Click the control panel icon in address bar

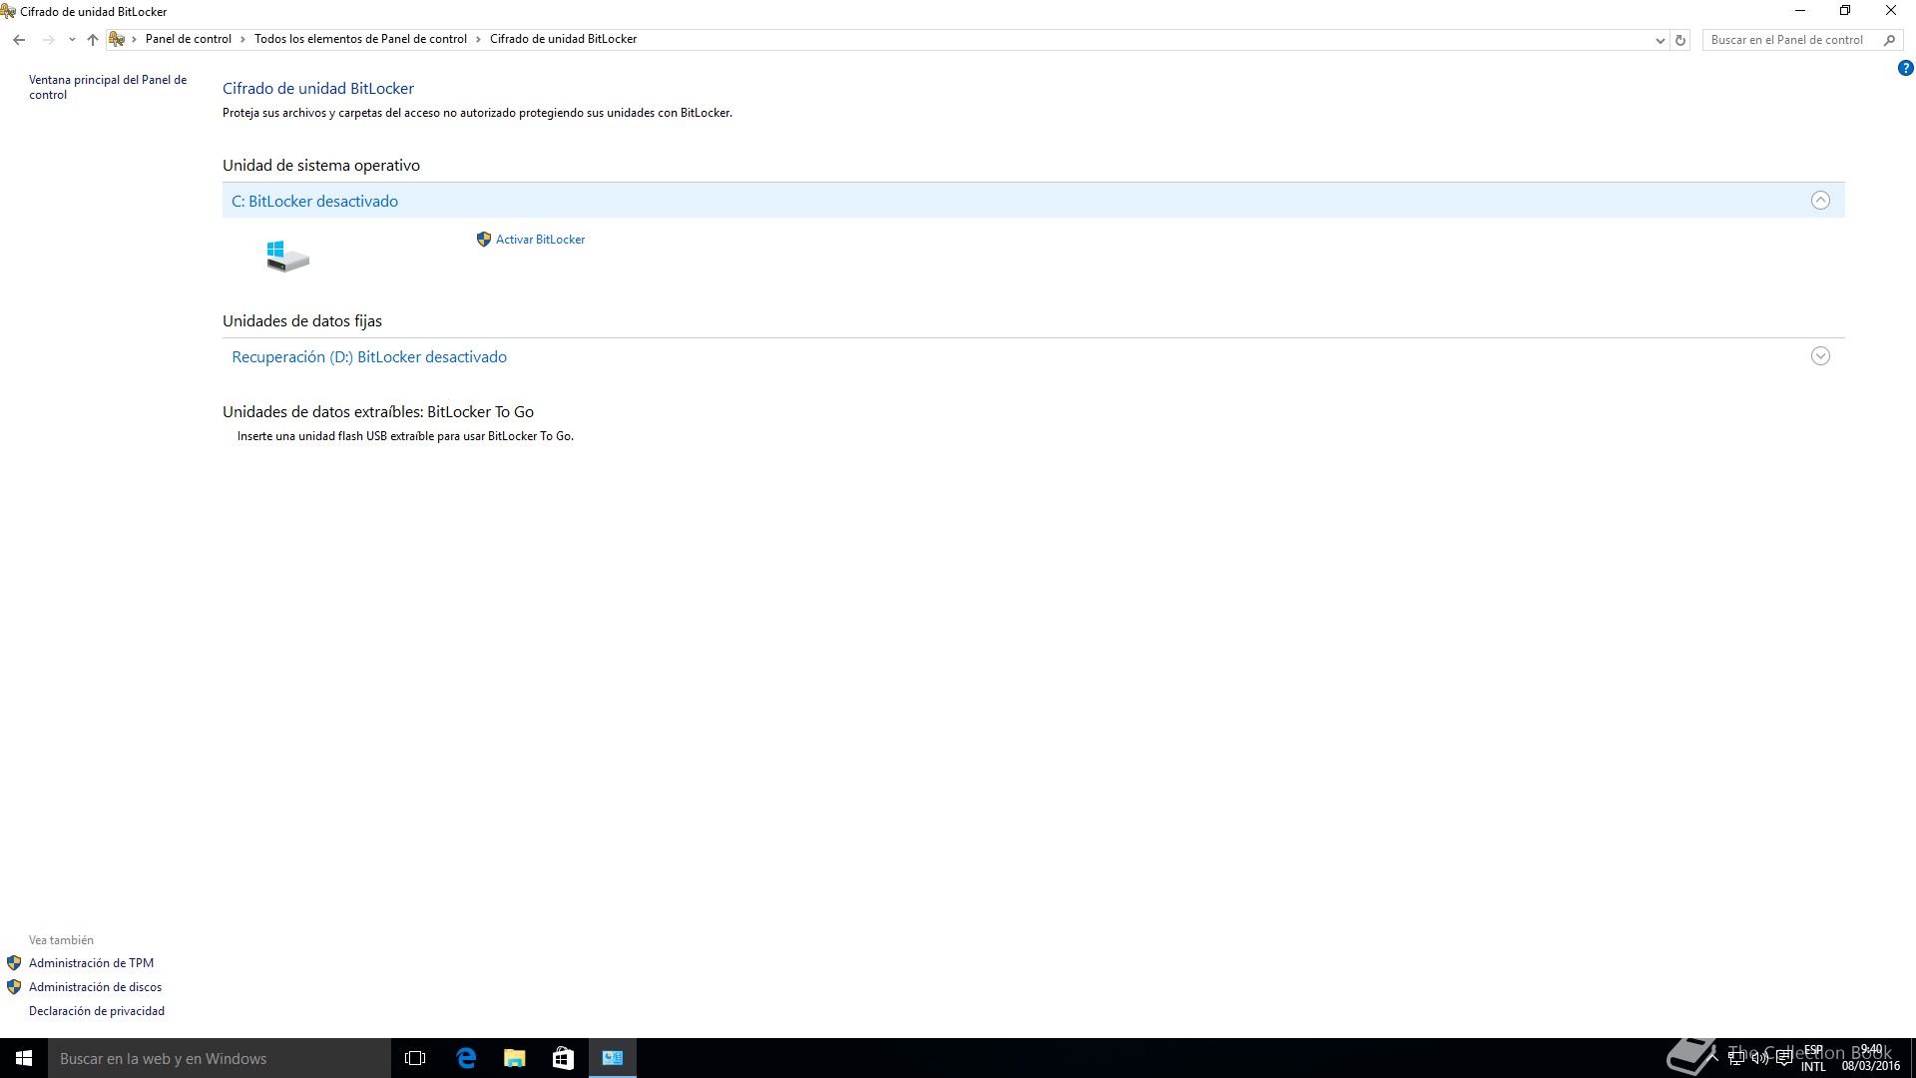click(x=117, y=40)
